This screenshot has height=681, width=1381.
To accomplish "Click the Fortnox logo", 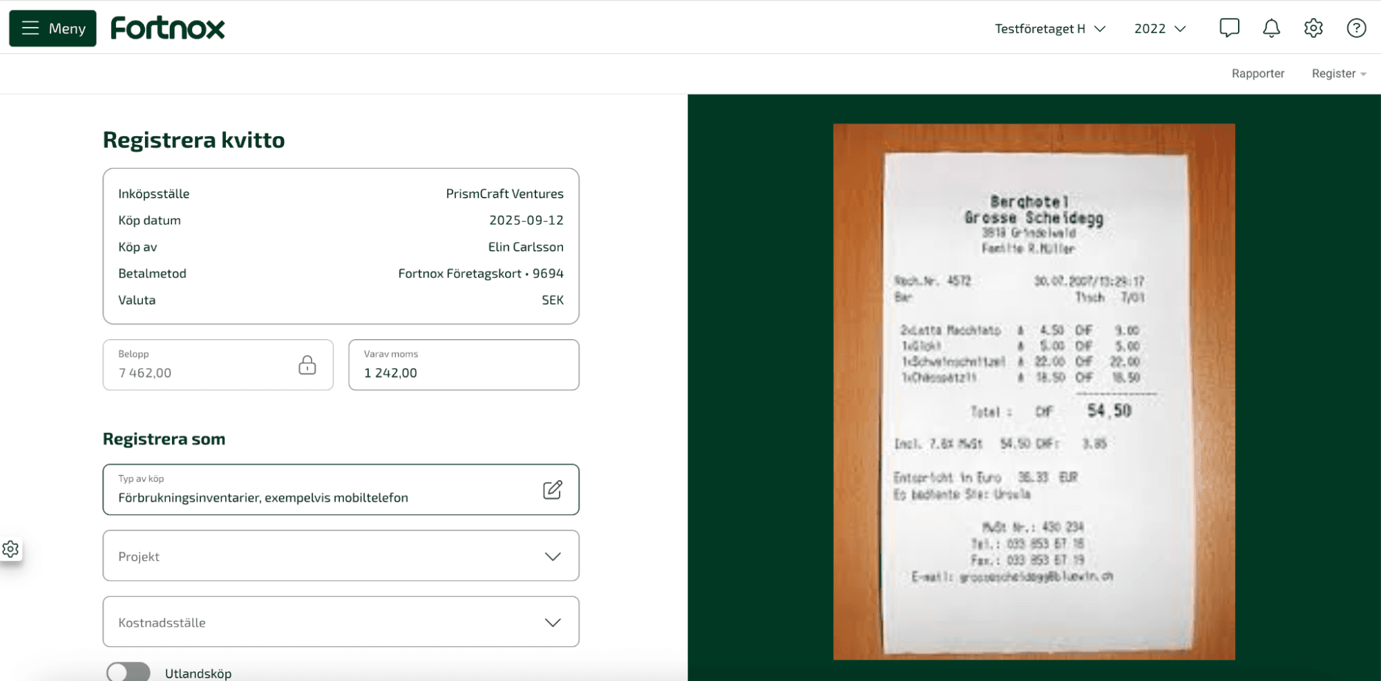I will (x=168, y=28).
